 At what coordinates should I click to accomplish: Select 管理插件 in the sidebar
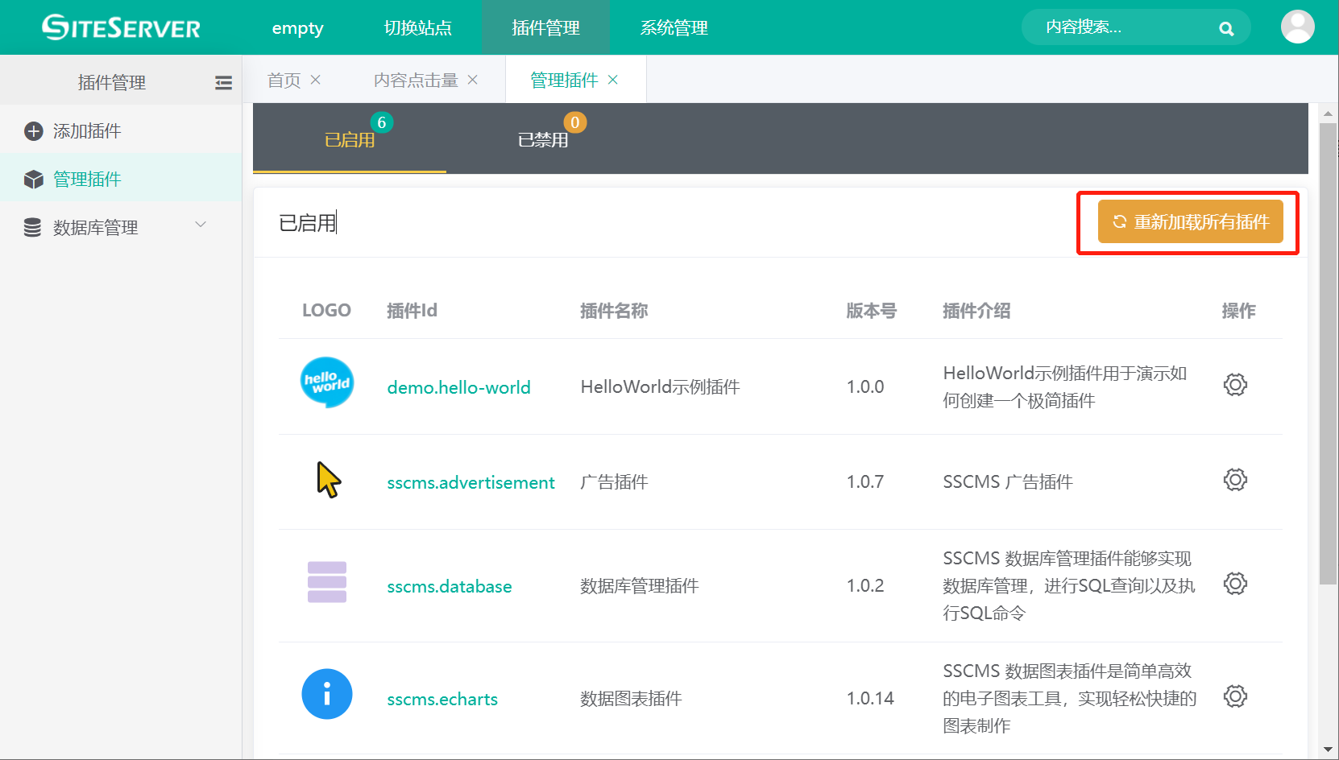click(x=87, y=180)
